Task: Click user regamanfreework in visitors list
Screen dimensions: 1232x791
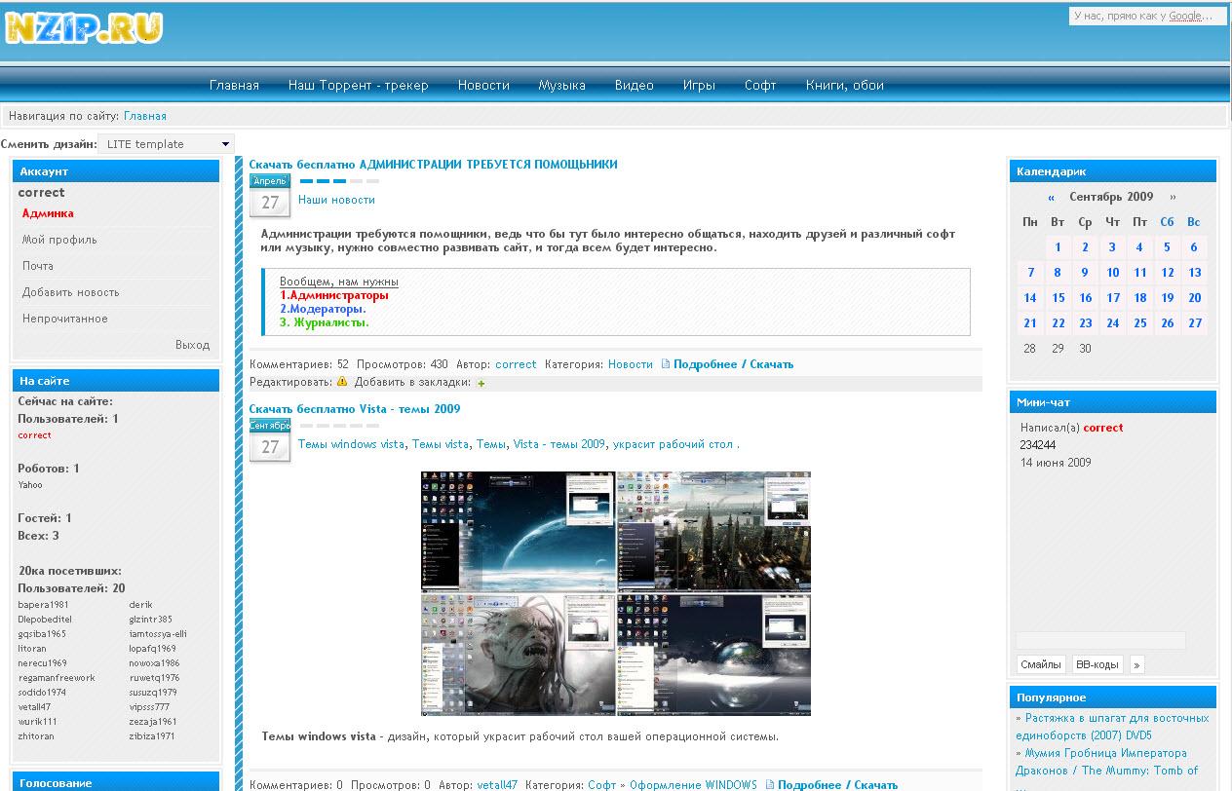Action: point(57,678)
